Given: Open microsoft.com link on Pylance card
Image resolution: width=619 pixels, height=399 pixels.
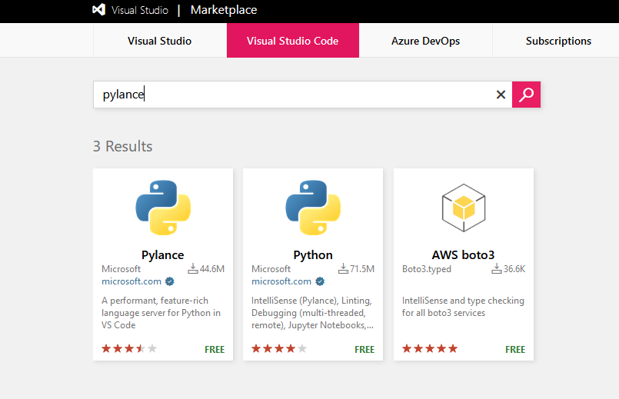Looking at the screenshot, I should point(131,281).
